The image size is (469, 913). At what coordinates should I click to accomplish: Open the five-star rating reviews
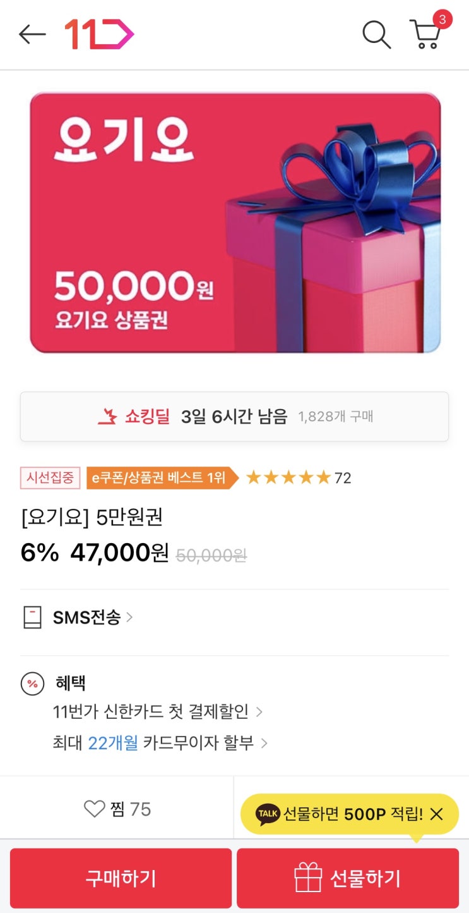pos(297,478)
